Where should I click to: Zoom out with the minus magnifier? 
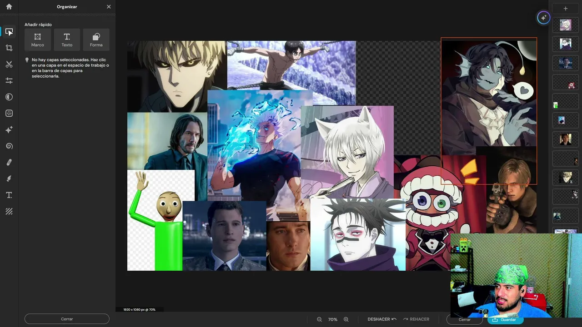[x=320, y=319]
